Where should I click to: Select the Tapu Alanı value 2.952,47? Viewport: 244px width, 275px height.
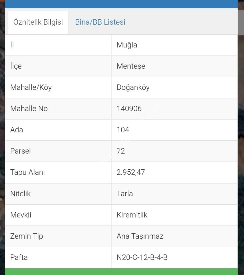[x=131, y=172]
